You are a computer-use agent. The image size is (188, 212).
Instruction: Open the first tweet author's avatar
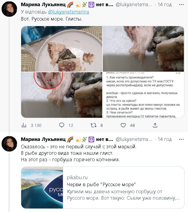tap(9, 9)
